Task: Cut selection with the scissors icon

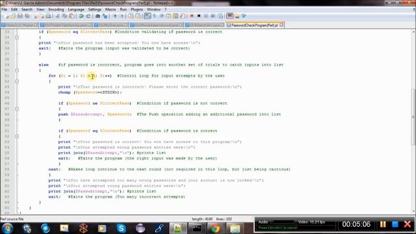Action: click(58, 16)
